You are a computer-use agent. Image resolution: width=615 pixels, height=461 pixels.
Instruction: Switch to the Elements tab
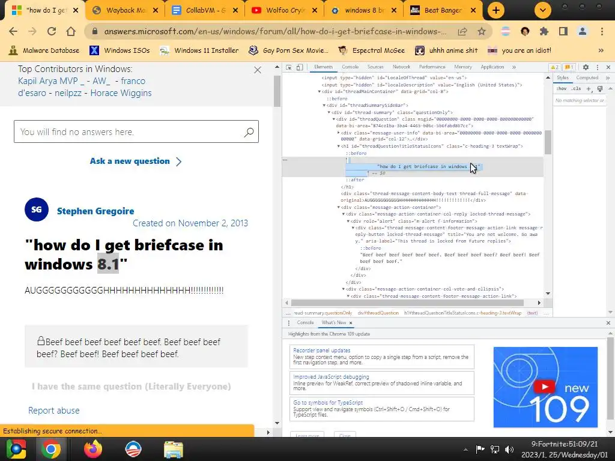[x=323, y=67]
